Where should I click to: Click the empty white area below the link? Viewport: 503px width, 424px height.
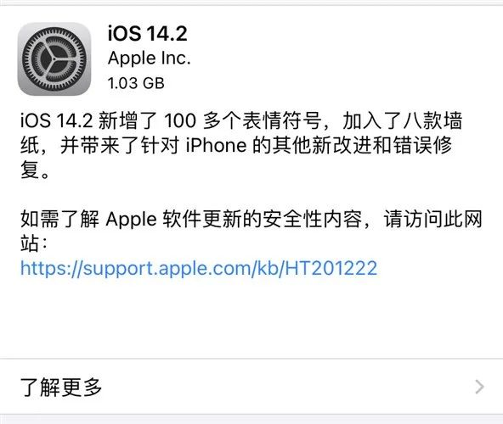click(x=251, y=319)
